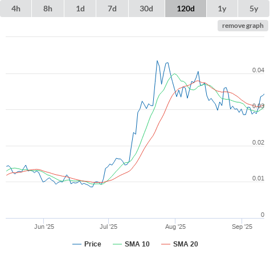Click the red SMA 20 legend swatch
Image resolution: width=270 pixels, height=259 pixels.
point(166,244)
